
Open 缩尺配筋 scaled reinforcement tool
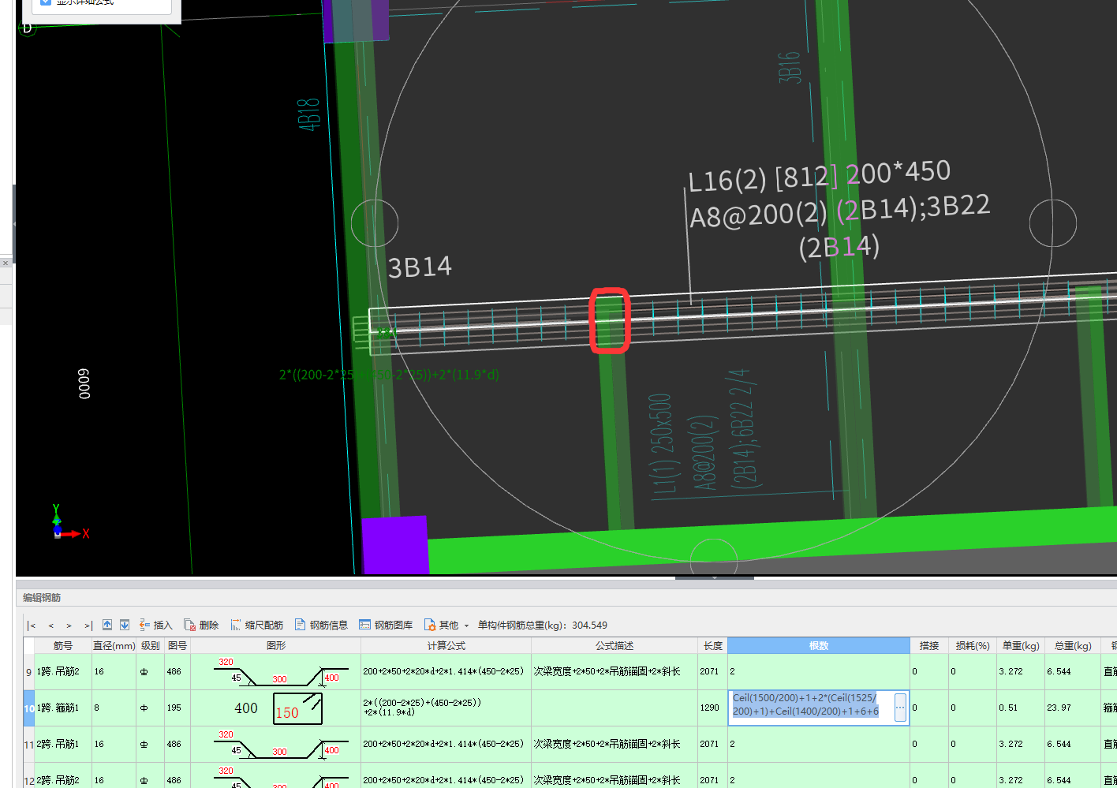click(x=256, y=625)
